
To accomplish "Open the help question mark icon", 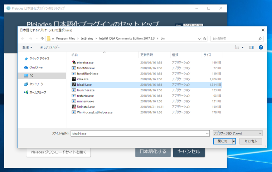I will 261,47.
